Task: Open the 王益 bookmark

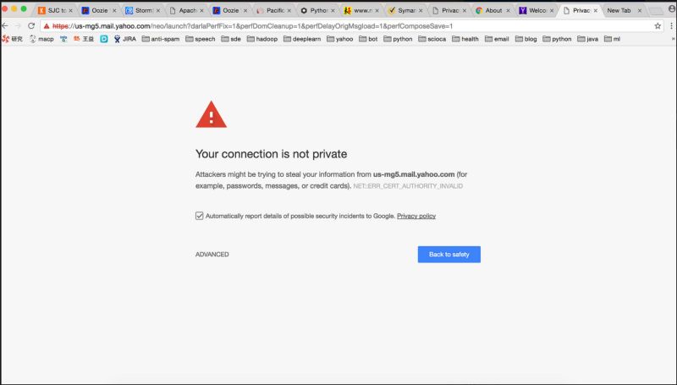Action: pos(84,39)
